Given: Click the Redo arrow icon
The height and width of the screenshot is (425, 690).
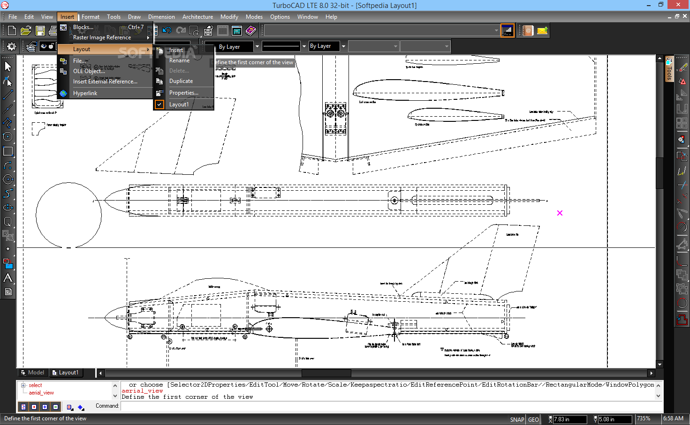Looking at the screenshot, I should point(181,31).
